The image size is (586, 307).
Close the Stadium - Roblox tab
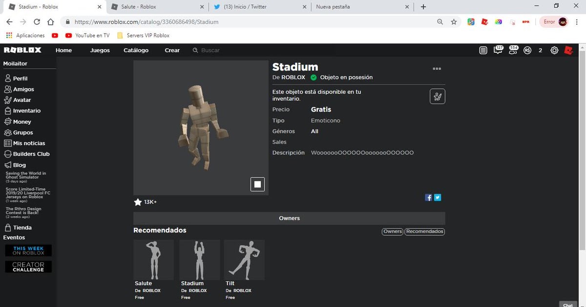[100, 7]
